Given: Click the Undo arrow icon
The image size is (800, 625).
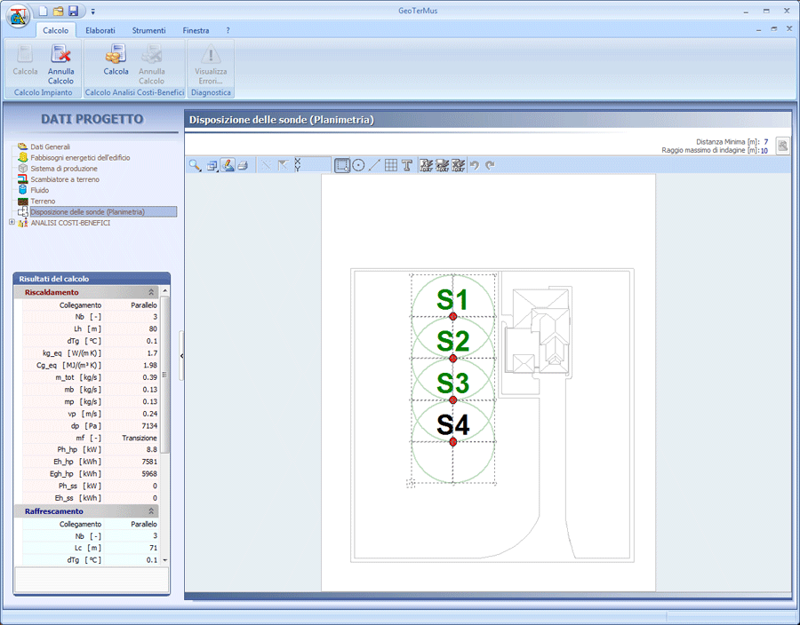Looking at the screenshot, I should [x=475, y=165].
